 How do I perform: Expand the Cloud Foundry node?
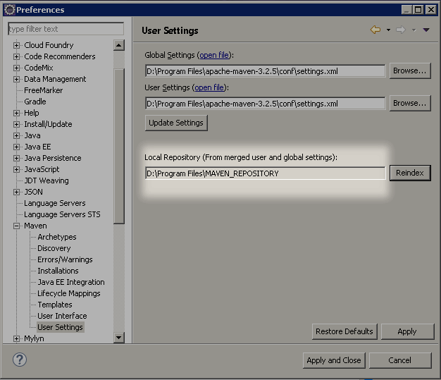17,45
